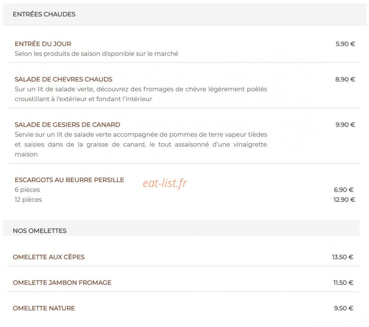Image resolution: width=369 pixels, height=327 pixels.
Task: Click the 8.90 € price
Action: (x=345, y=79)
